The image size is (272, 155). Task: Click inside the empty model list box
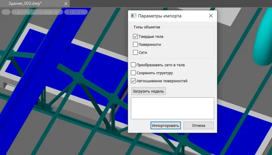(x=172, y=108)
